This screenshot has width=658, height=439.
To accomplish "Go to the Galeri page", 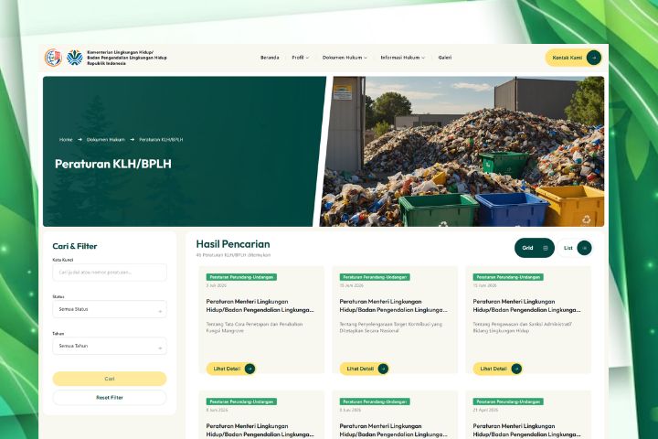I will (445, 58).
